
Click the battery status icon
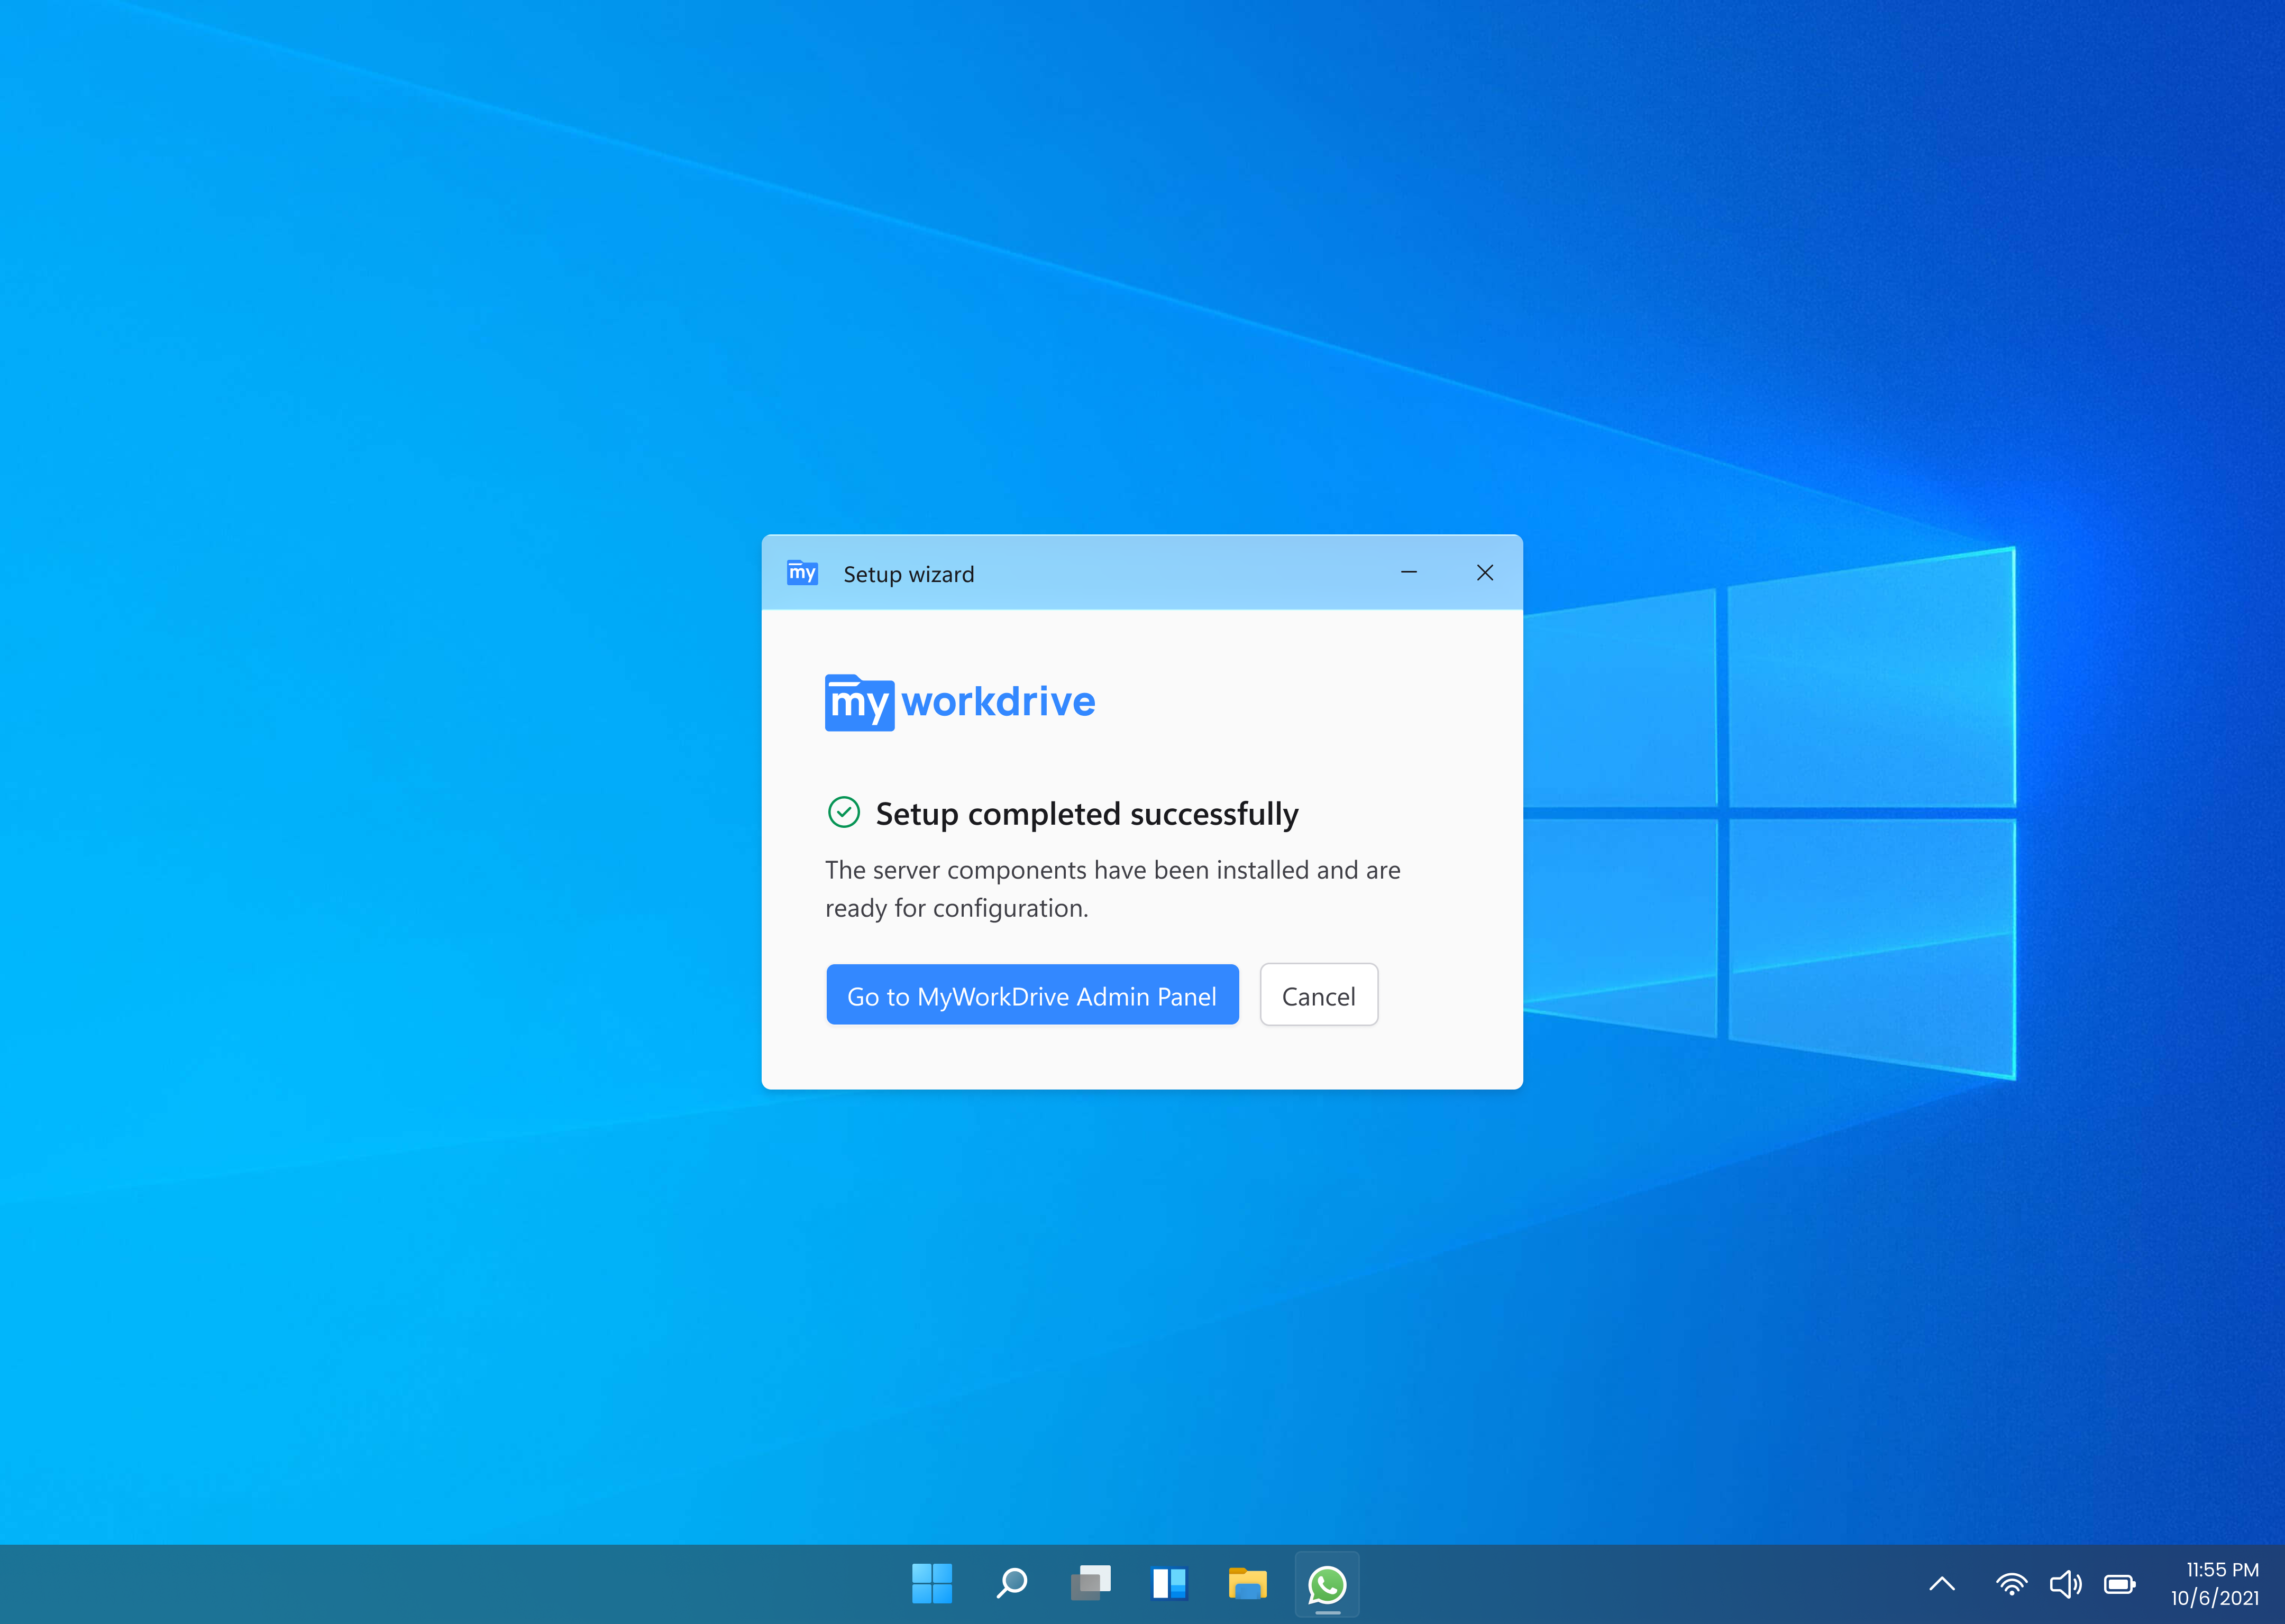click(x=2120, y=1584)
